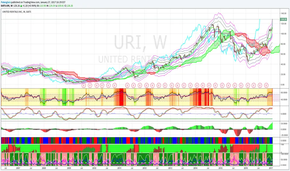
Task: Click the 40.0000 oscillator axis label
Action: click(x=284, y=99)
